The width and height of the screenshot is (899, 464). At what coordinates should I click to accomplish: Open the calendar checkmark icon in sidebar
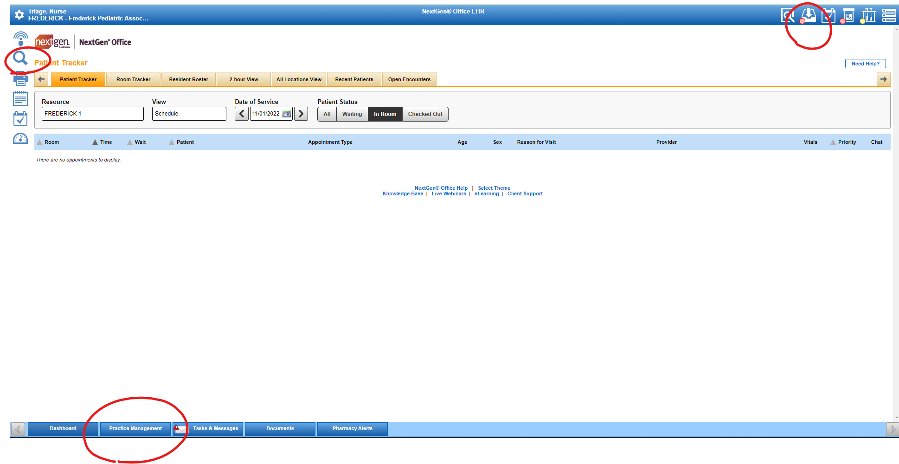pyautogui.click(x=20, y=118)
